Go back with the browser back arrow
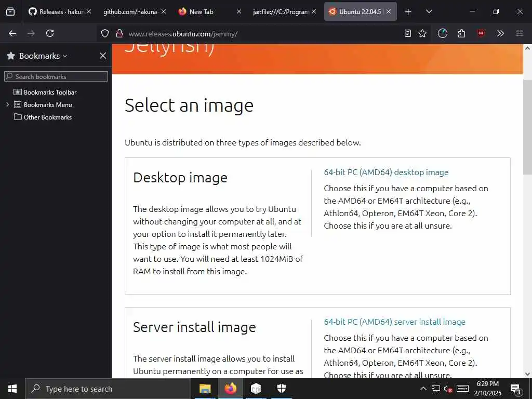Screen dimensions: 532x399 point(12,33)
